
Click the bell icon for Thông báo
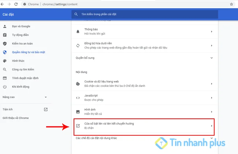pos(78,32)
